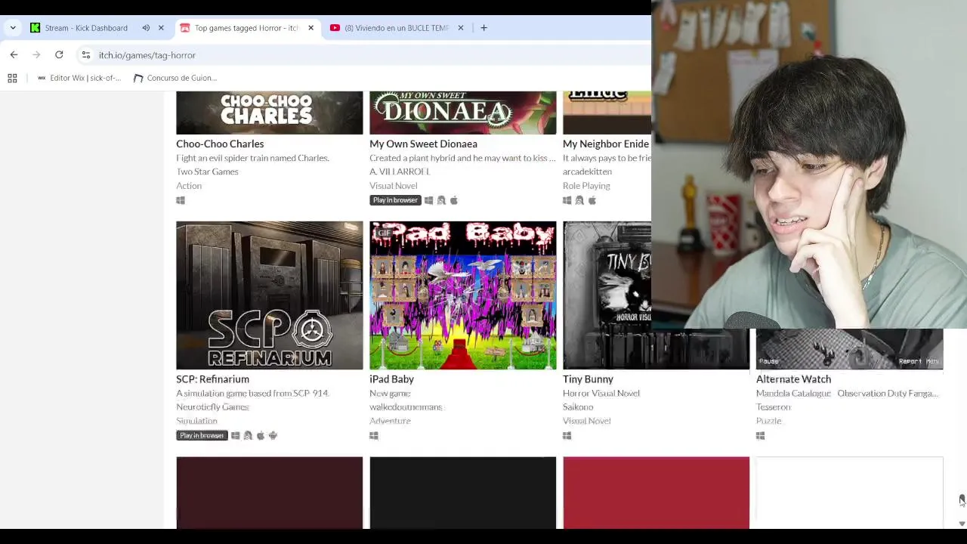Open the Editor Wix bookmark
967x544 pixels.
[79, 78]
